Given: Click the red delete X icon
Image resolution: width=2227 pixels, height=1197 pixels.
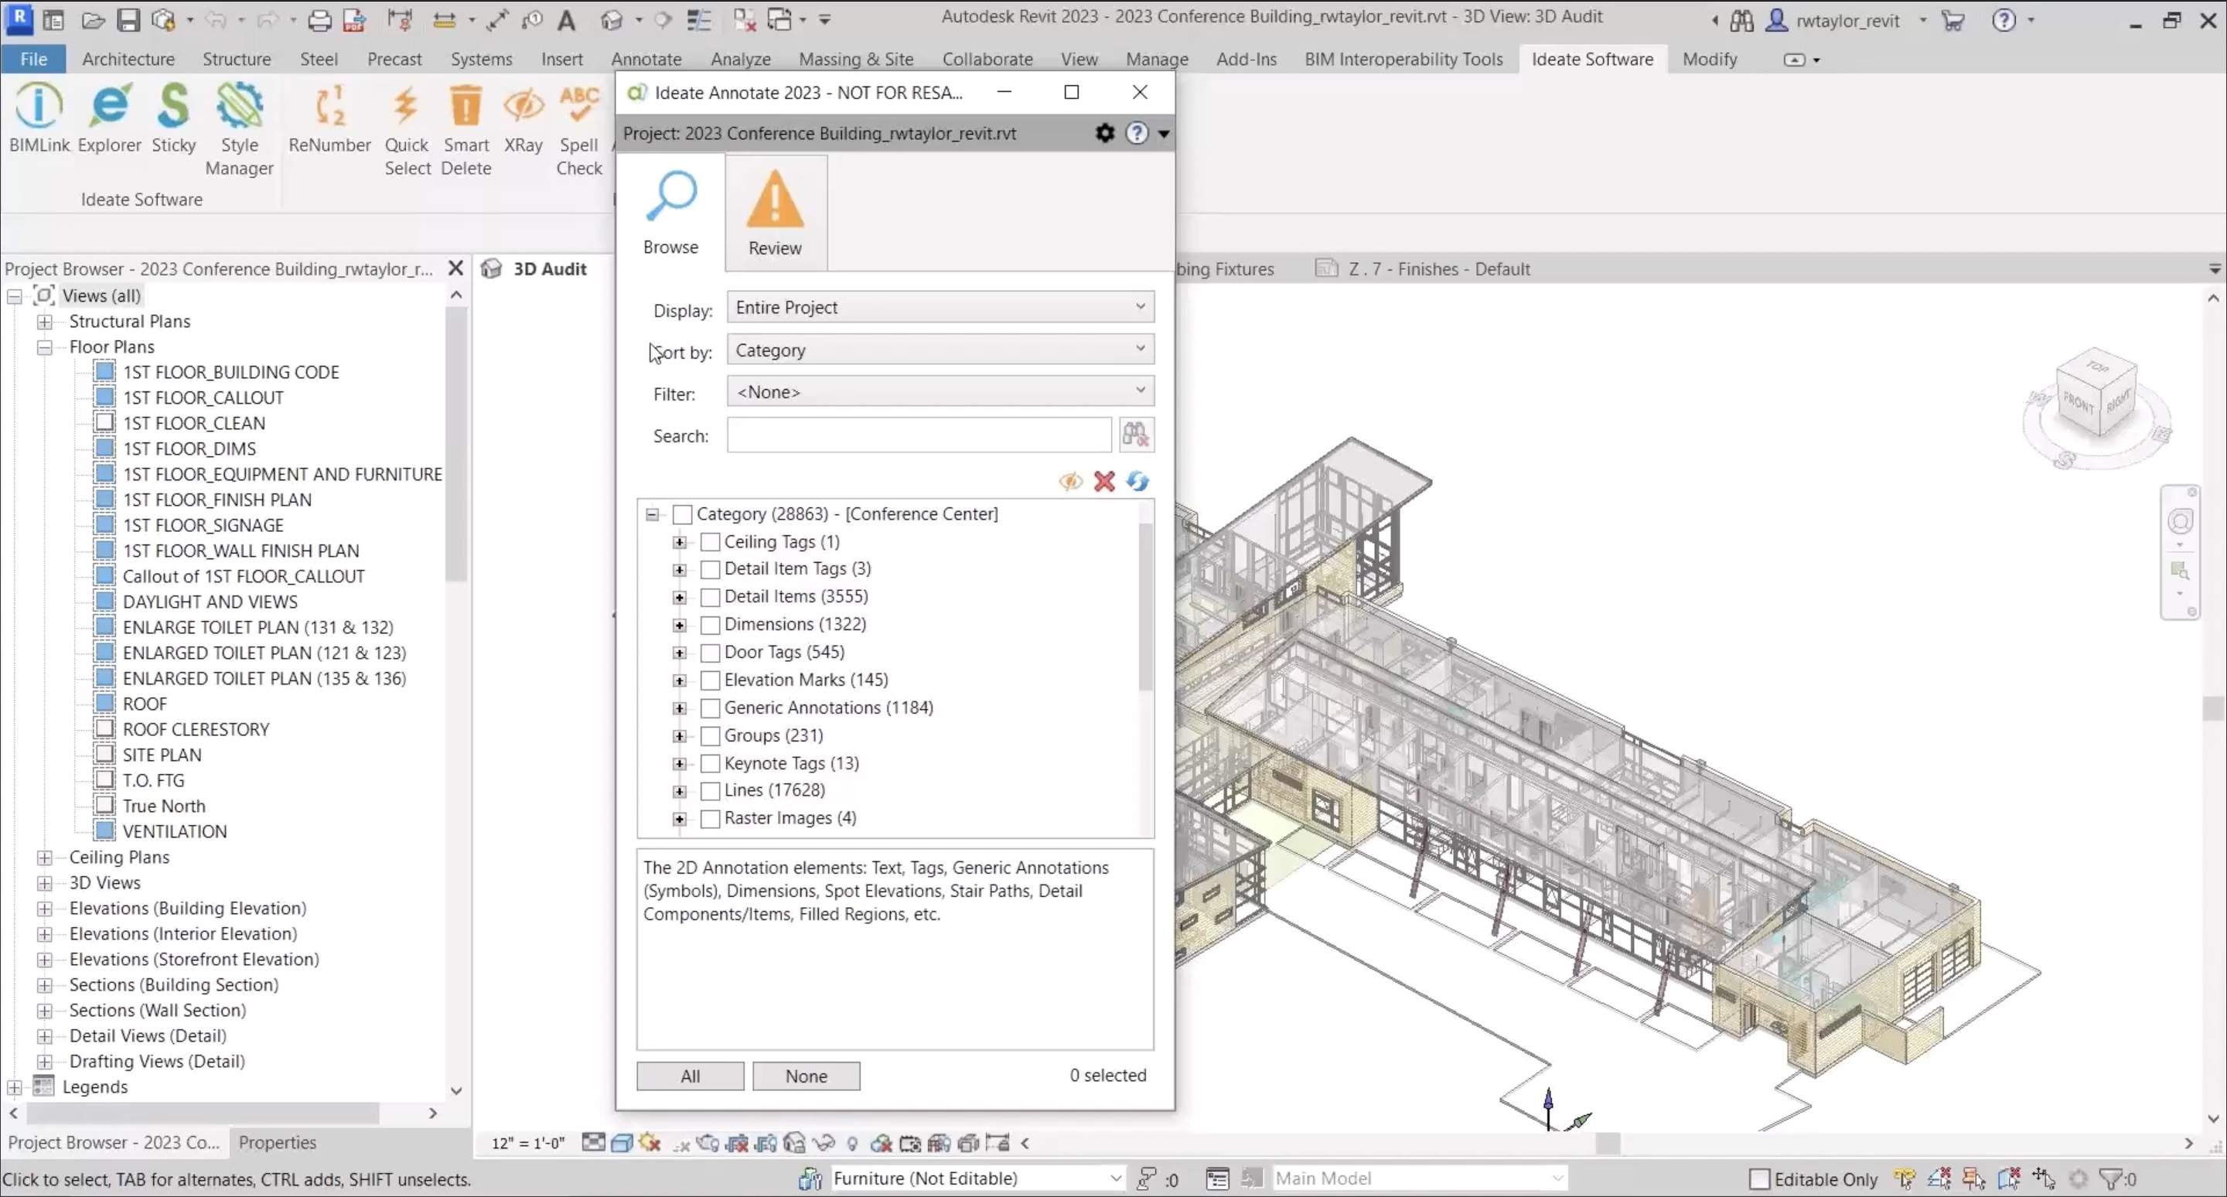Looking at the screenshot, I should (1104, 482).
